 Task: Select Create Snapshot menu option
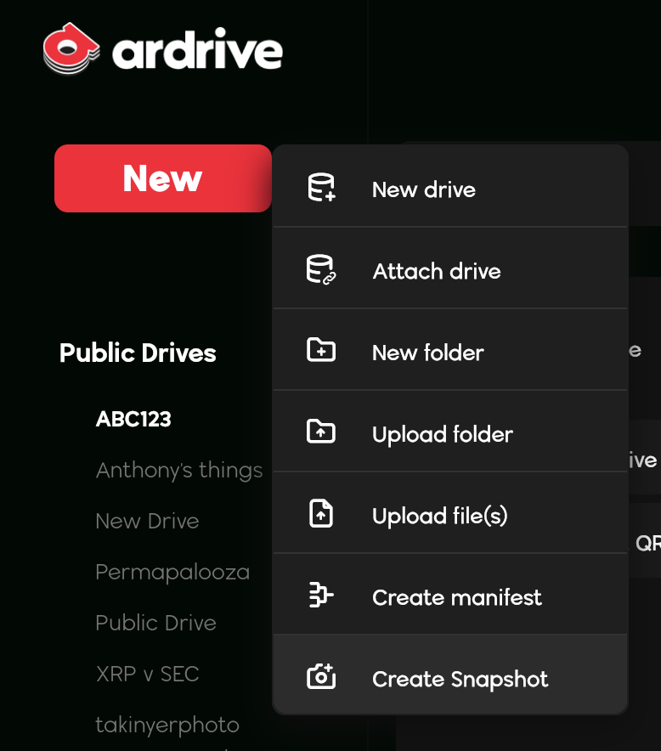coord(450,675)
